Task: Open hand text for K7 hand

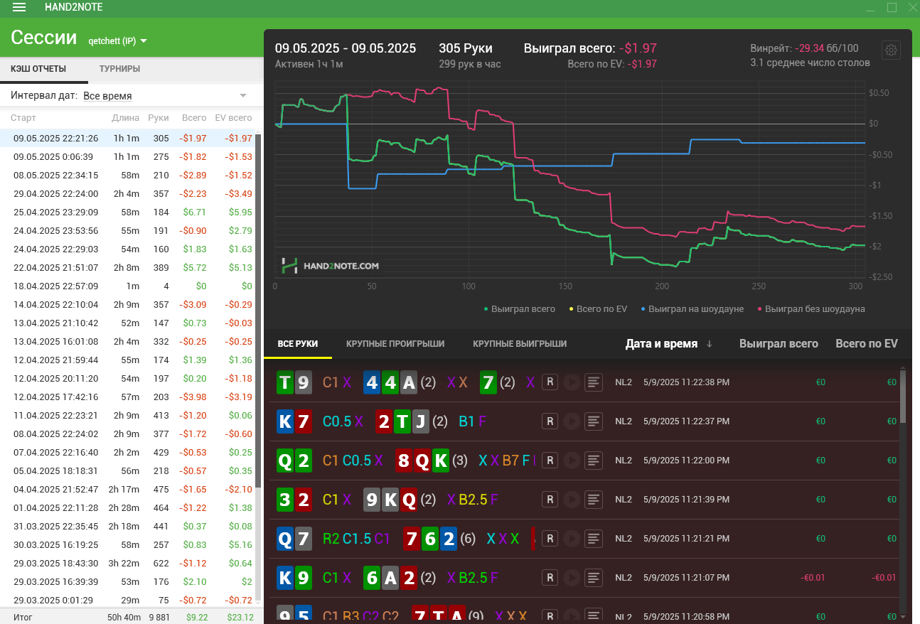Action: click(x=594, y=421)
